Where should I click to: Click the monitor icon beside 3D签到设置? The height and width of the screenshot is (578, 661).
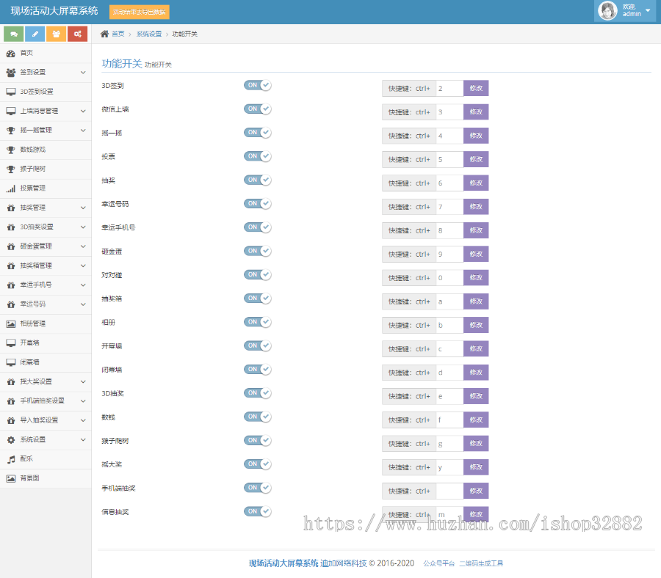click(10, 92)
